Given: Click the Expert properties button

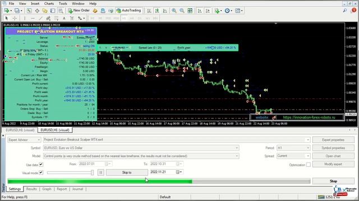Looking at the screenshot, I should click(333, 140).
